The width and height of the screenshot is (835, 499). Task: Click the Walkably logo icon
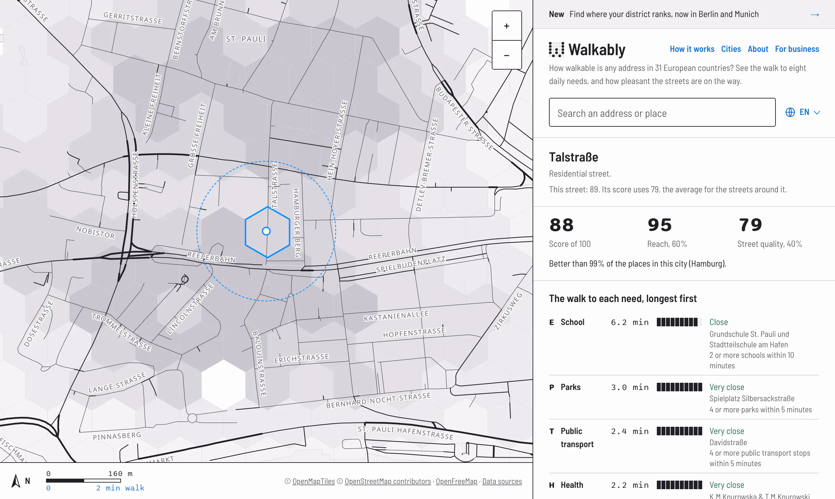[x=556, y=50]
